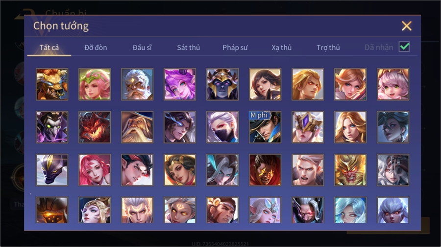Select the light blue-haired hero in bottom row
The height and width of the screenshot is (247, 441).
(x=350, y=210)
